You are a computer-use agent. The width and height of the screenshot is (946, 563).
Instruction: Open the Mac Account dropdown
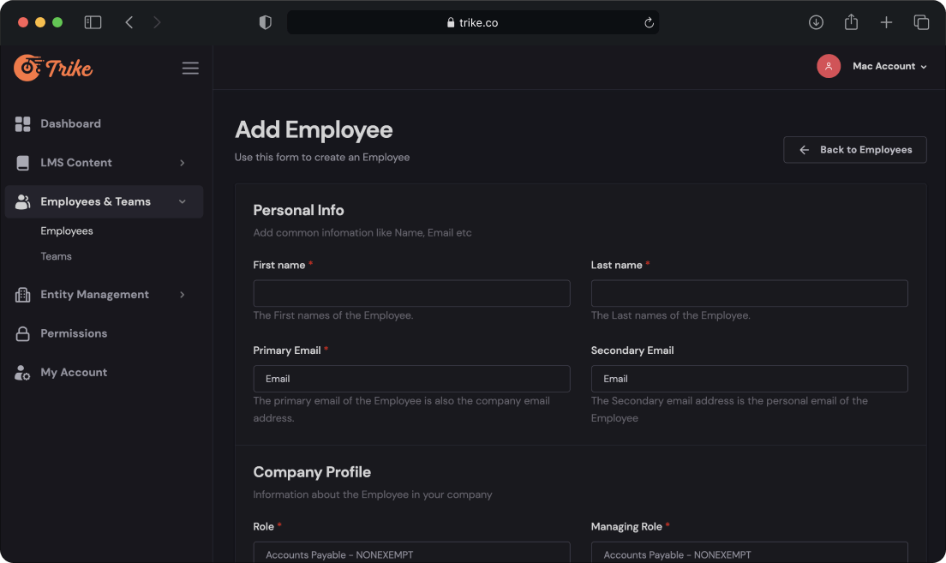coord(889,66)
